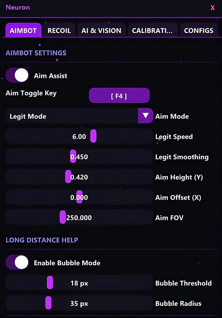Viewport: 222px width, 318px height.
Task: Toggle the Aim Assist switch
Action: pos(17,75)
